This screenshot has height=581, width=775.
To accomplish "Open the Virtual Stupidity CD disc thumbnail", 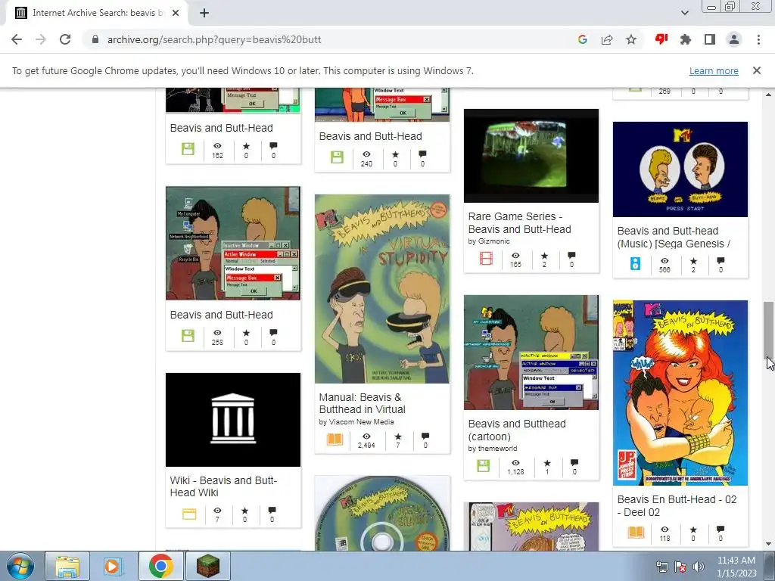I will [382, 514].
